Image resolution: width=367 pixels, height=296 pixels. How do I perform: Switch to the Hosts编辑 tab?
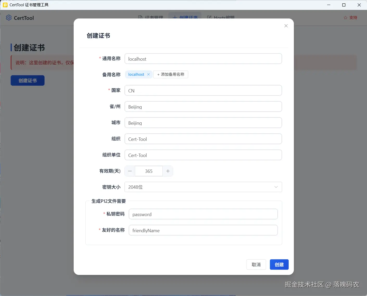point(221,17)
